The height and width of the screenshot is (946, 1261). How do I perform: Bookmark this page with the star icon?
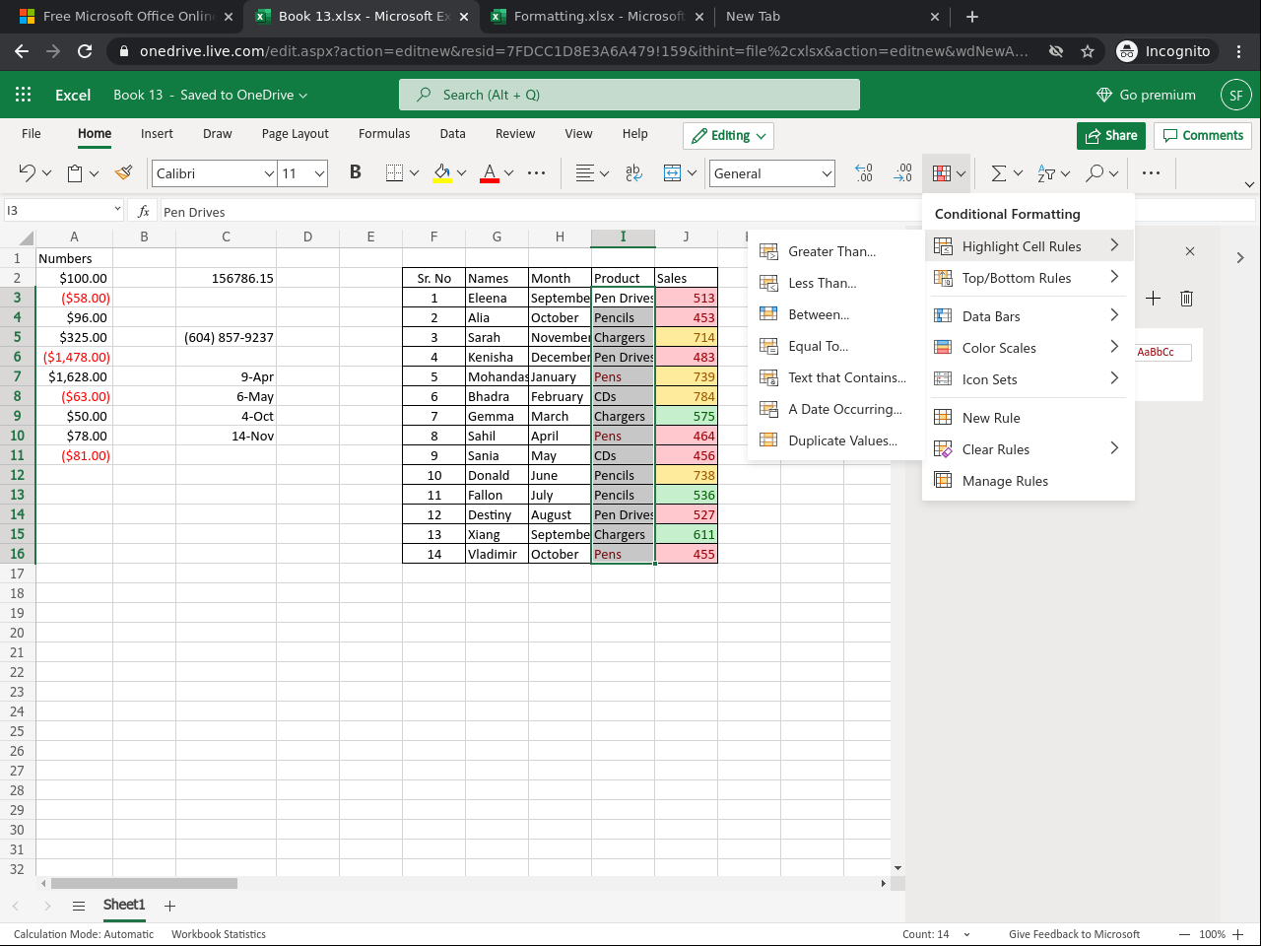pos(1088,51)
